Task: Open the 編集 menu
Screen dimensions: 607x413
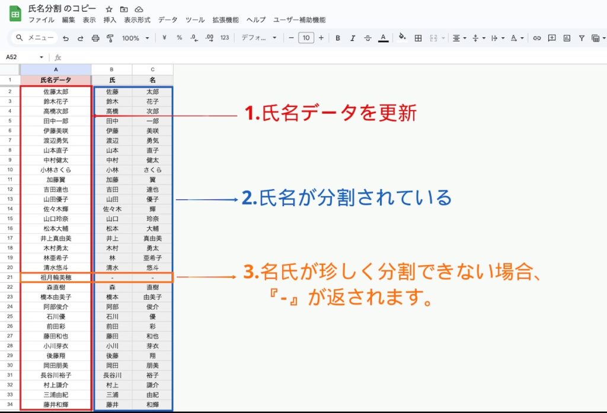Action: [x=69, y=20]
